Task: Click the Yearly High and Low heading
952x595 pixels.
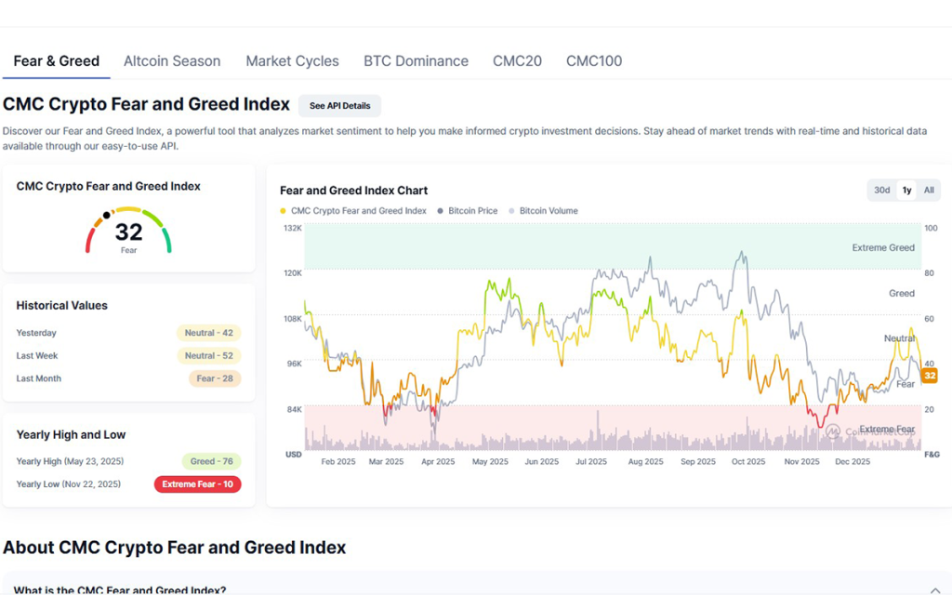Action: coord(71,435)
